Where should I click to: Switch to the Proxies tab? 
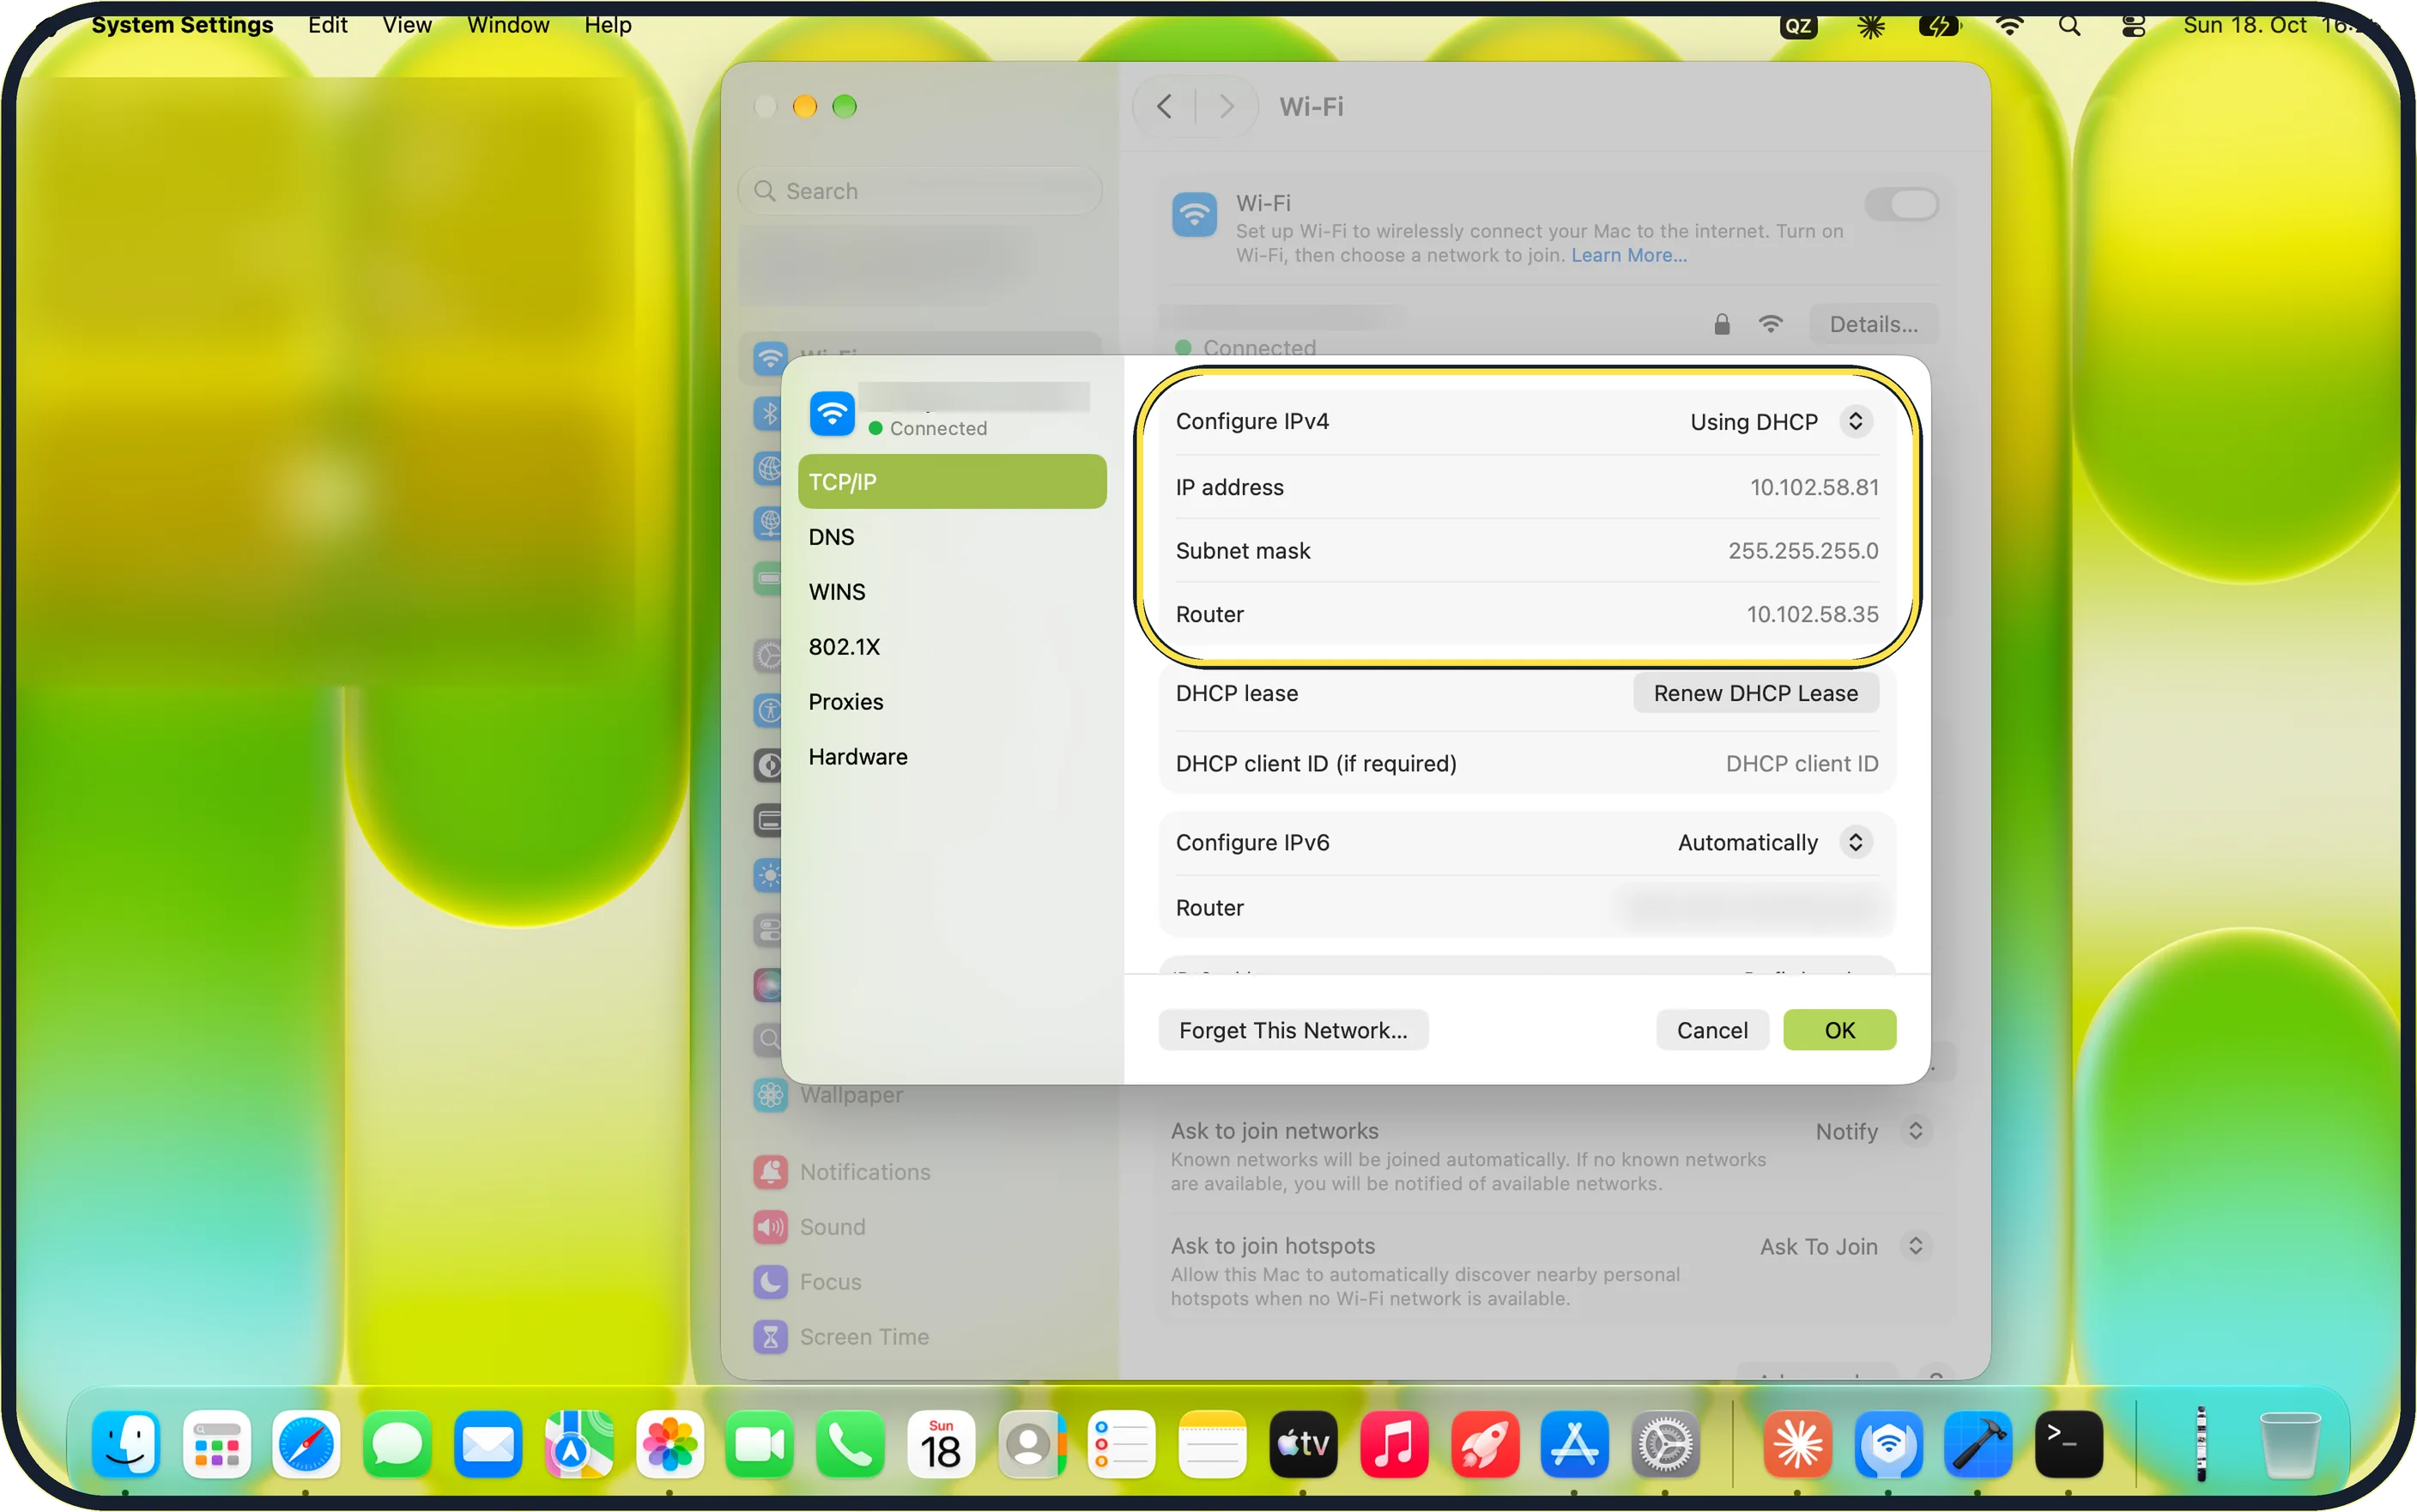952,702
